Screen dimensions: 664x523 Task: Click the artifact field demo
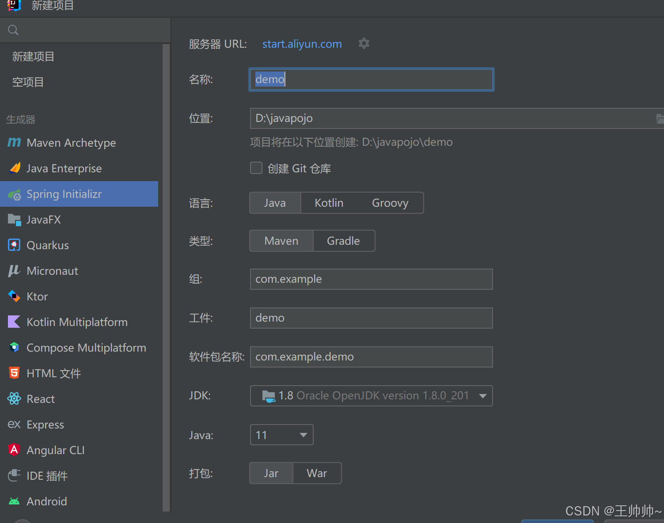(x=371, y=318)
